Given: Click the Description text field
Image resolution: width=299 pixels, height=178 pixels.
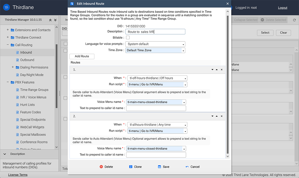Looking at the screenshot, I should (x=155, y=32).
